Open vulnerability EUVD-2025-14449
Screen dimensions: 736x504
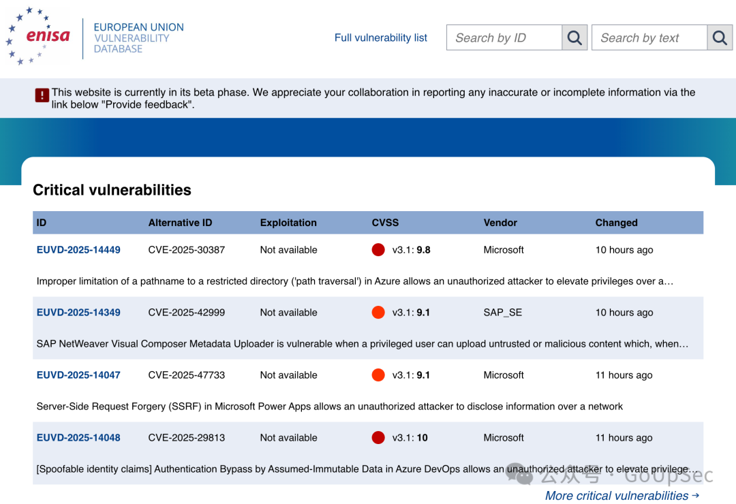78,250
